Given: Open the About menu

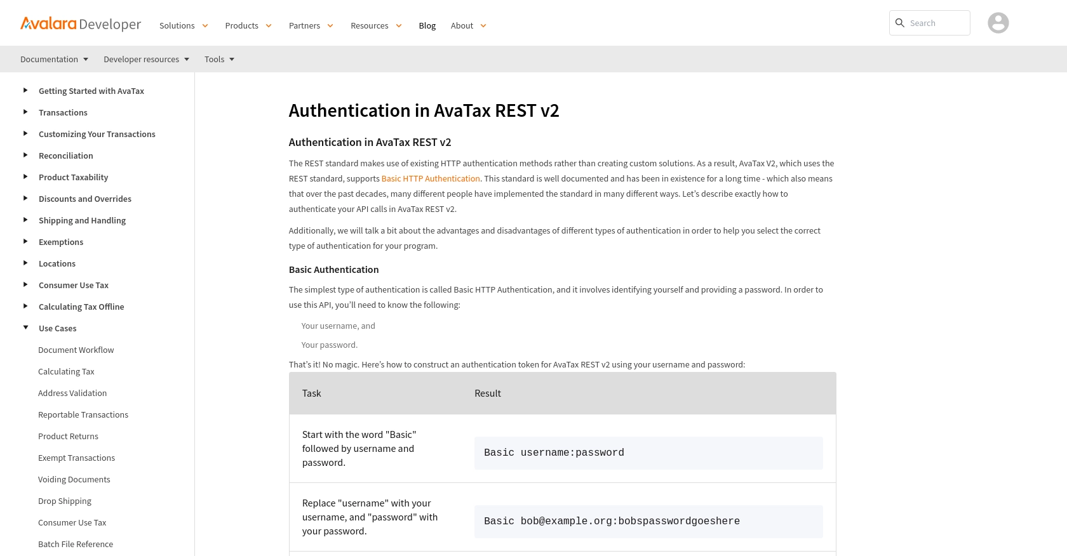Looking at the screenshot, I should (462, 25).
